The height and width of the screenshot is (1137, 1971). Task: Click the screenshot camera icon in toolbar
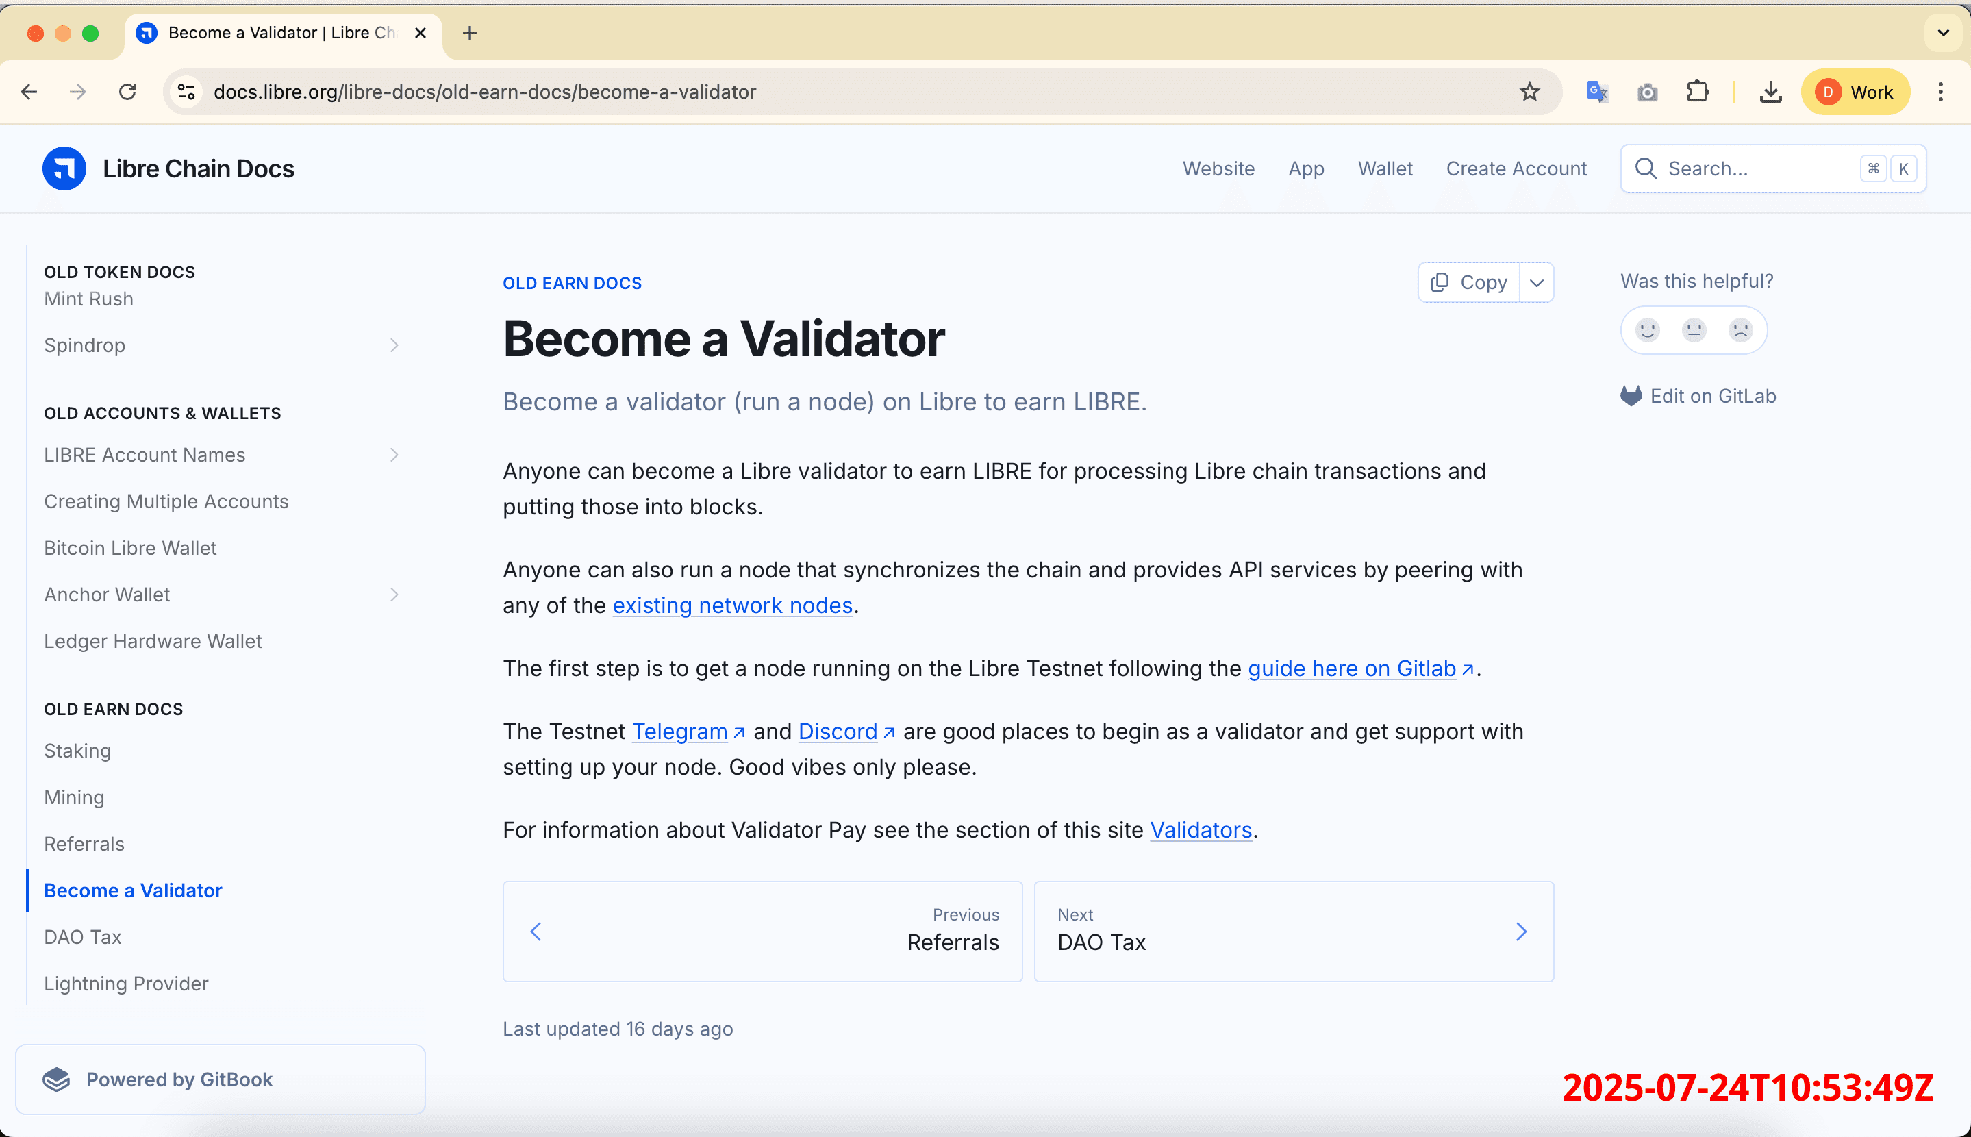coord(1647,91)
